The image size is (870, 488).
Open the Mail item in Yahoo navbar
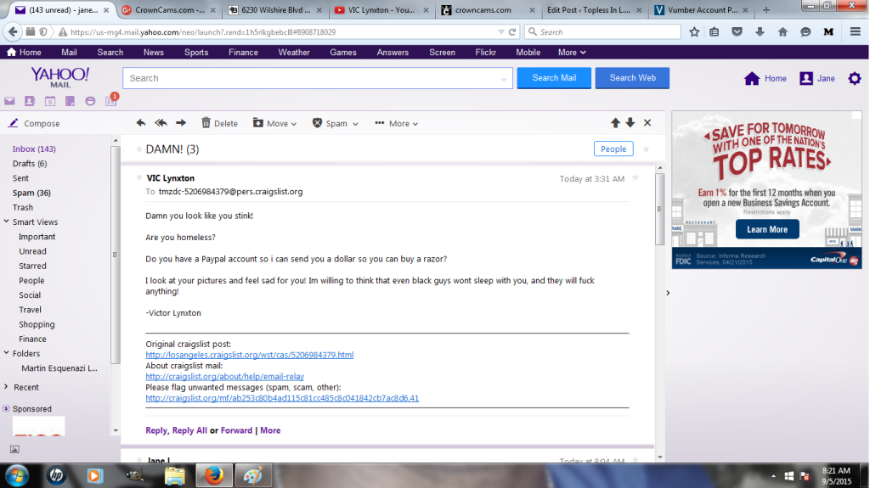(x=69, y=52)
